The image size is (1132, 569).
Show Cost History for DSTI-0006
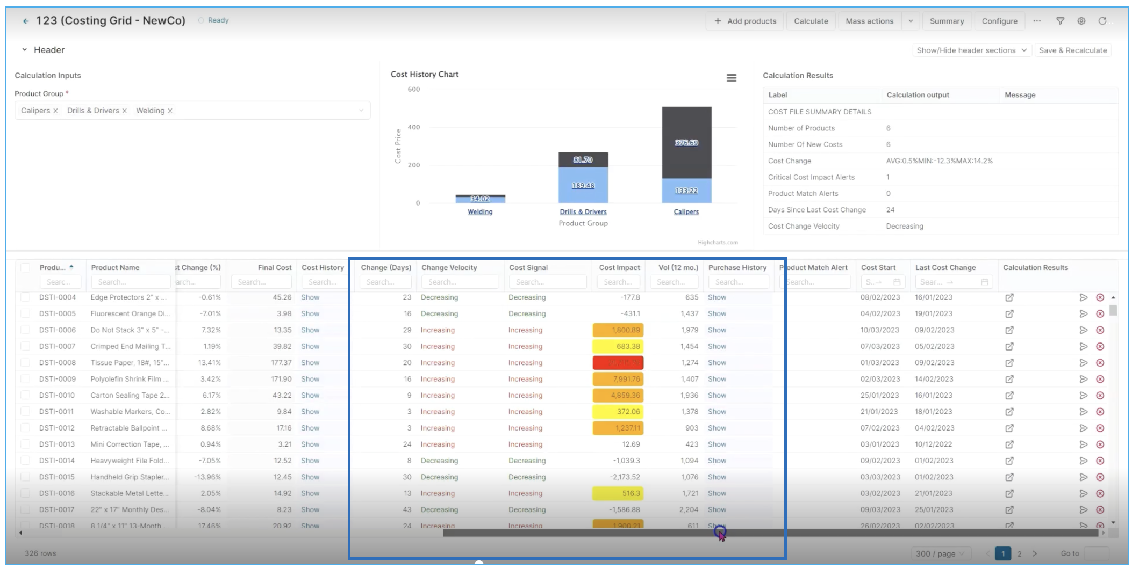pos(310,330)
